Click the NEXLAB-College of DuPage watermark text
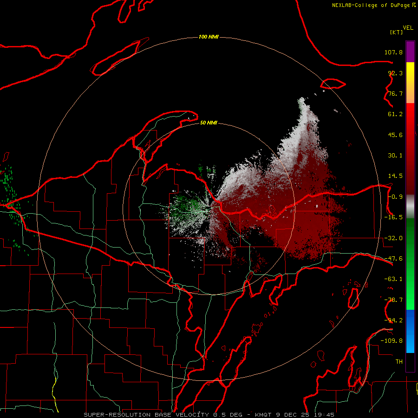Screen dimensions: 418x418 click(371, 5)
